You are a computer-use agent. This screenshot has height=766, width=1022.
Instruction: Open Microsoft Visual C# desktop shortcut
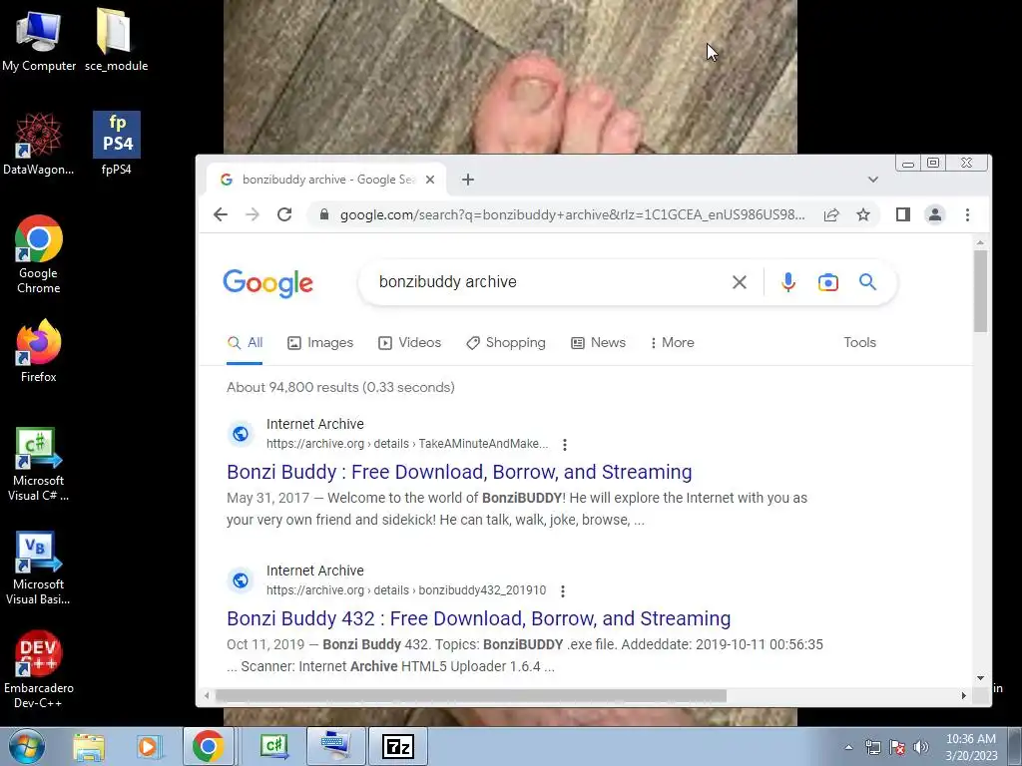pyautogui.click(x=39, y=464)
